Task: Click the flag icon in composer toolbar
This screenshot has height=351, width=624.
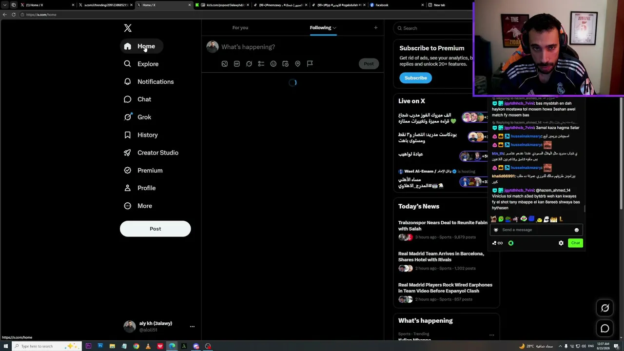Action: coord(310,64)
